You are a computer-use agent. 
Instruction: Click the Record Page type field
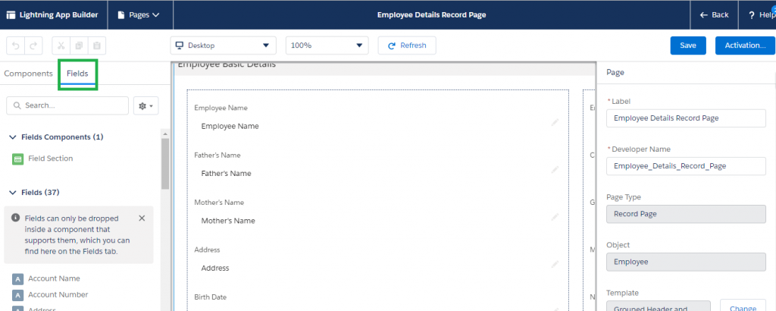click(686, 214)
